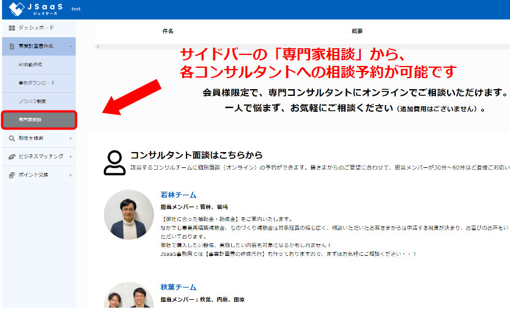Click the line beginning 御社で購入したい設備

[246, 245]
